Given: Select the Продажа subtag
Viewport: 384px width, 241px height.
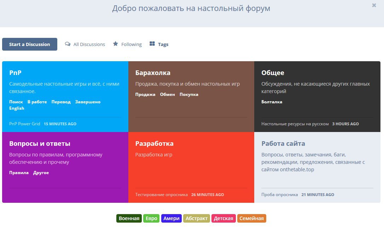Looking at the screenshot, I should point(145,94).
